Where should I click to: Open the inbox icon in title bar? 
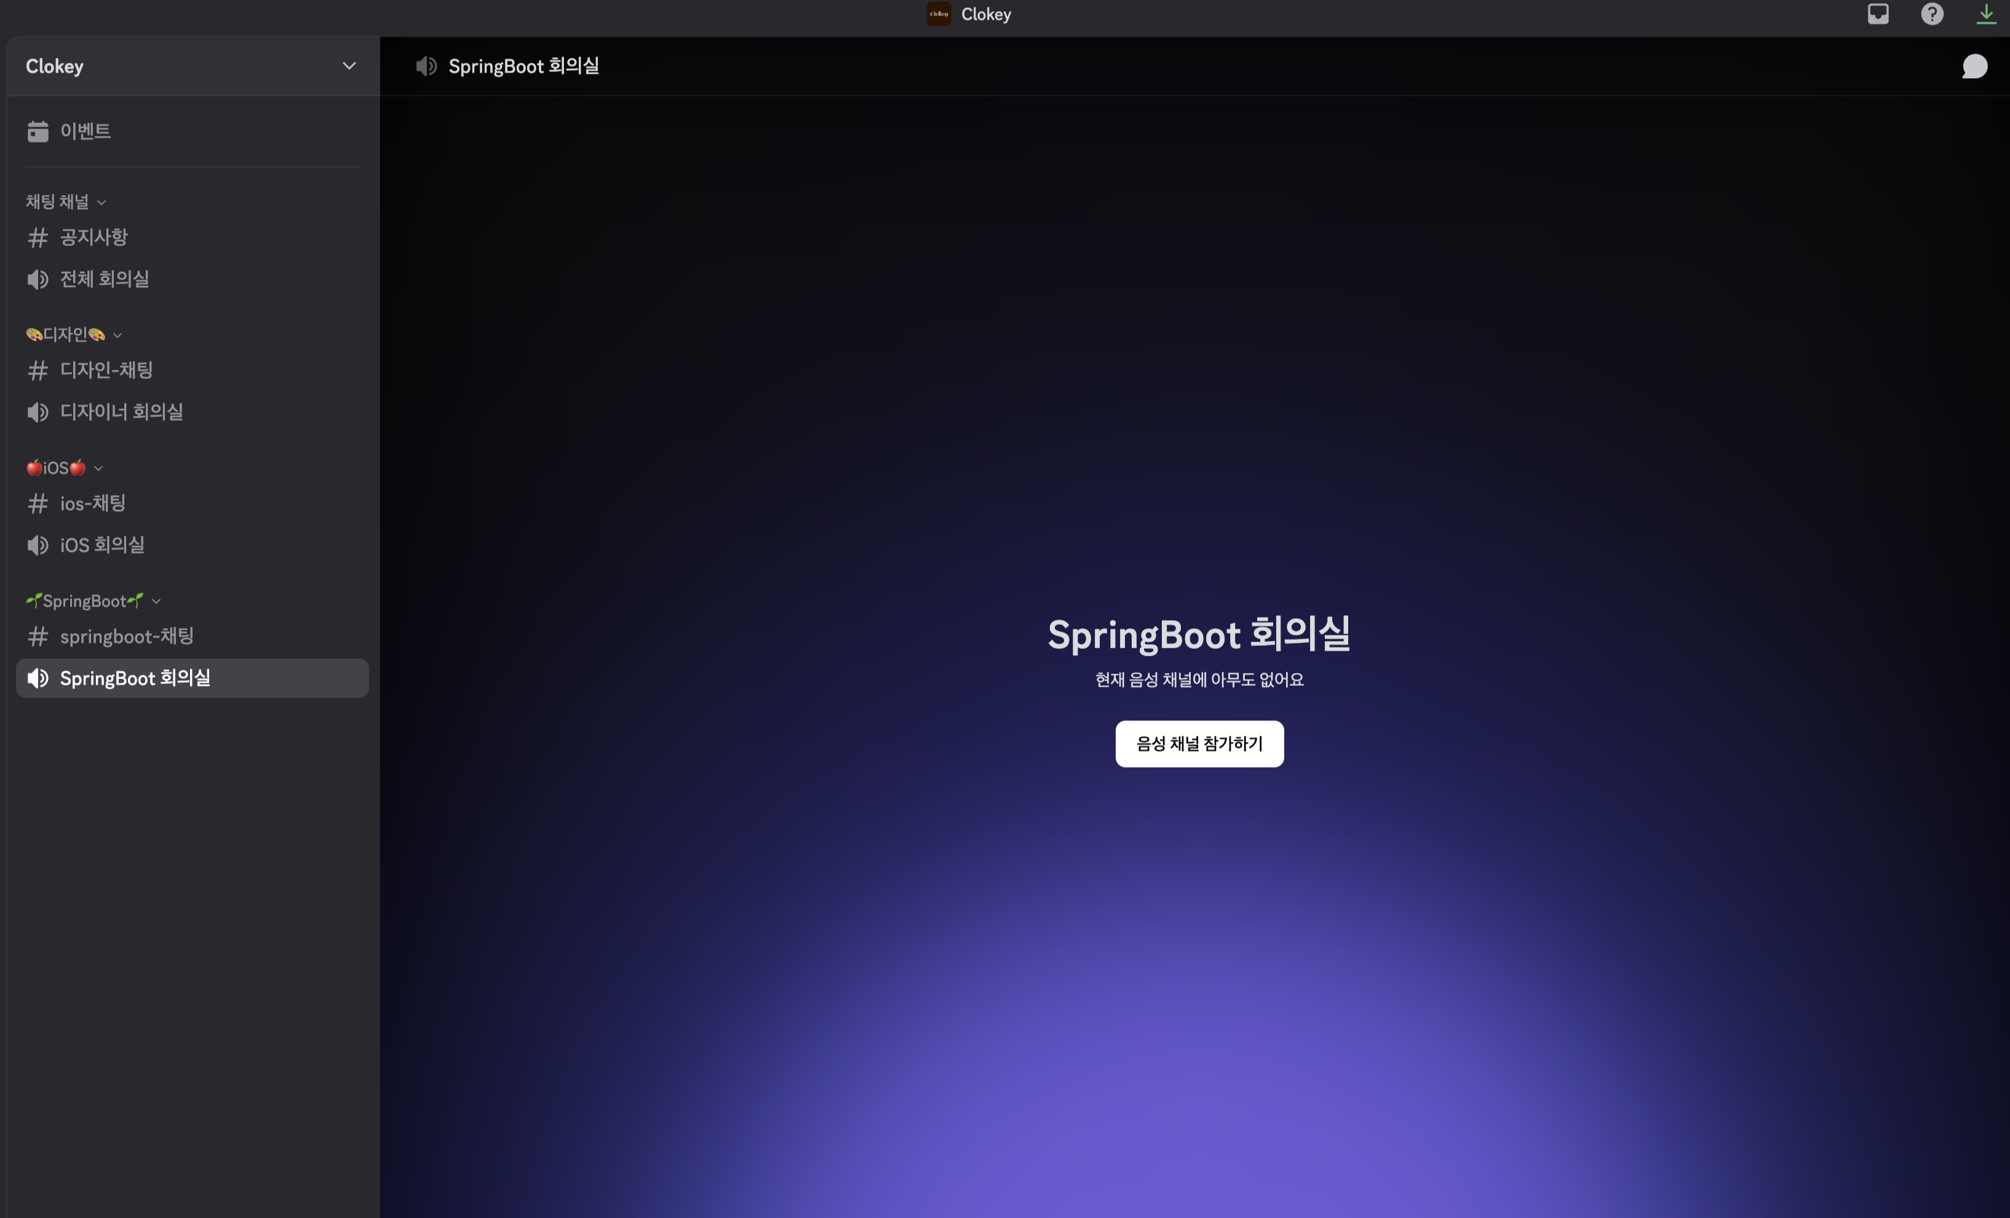tap(1878, 14)
